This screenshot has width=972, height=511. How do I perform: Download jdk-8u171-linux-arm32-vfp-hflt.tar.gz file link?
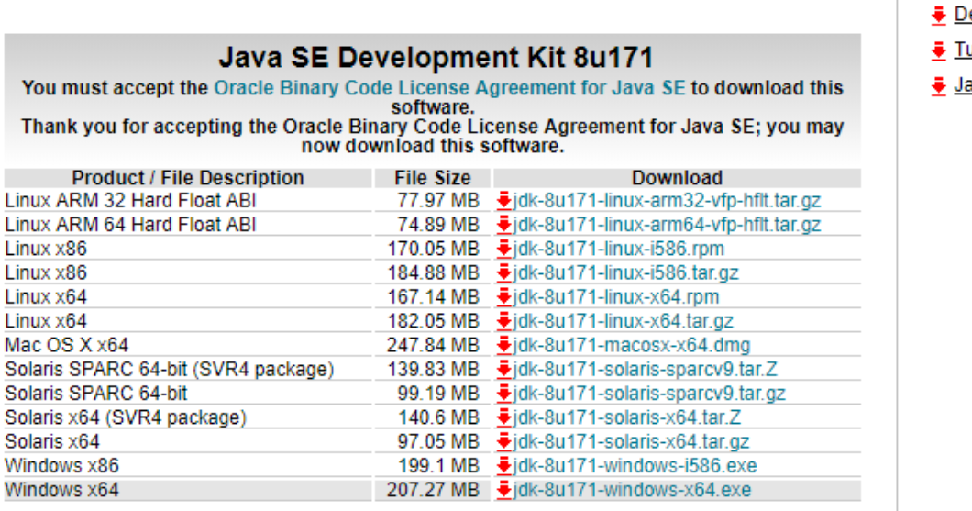point(667,200)
